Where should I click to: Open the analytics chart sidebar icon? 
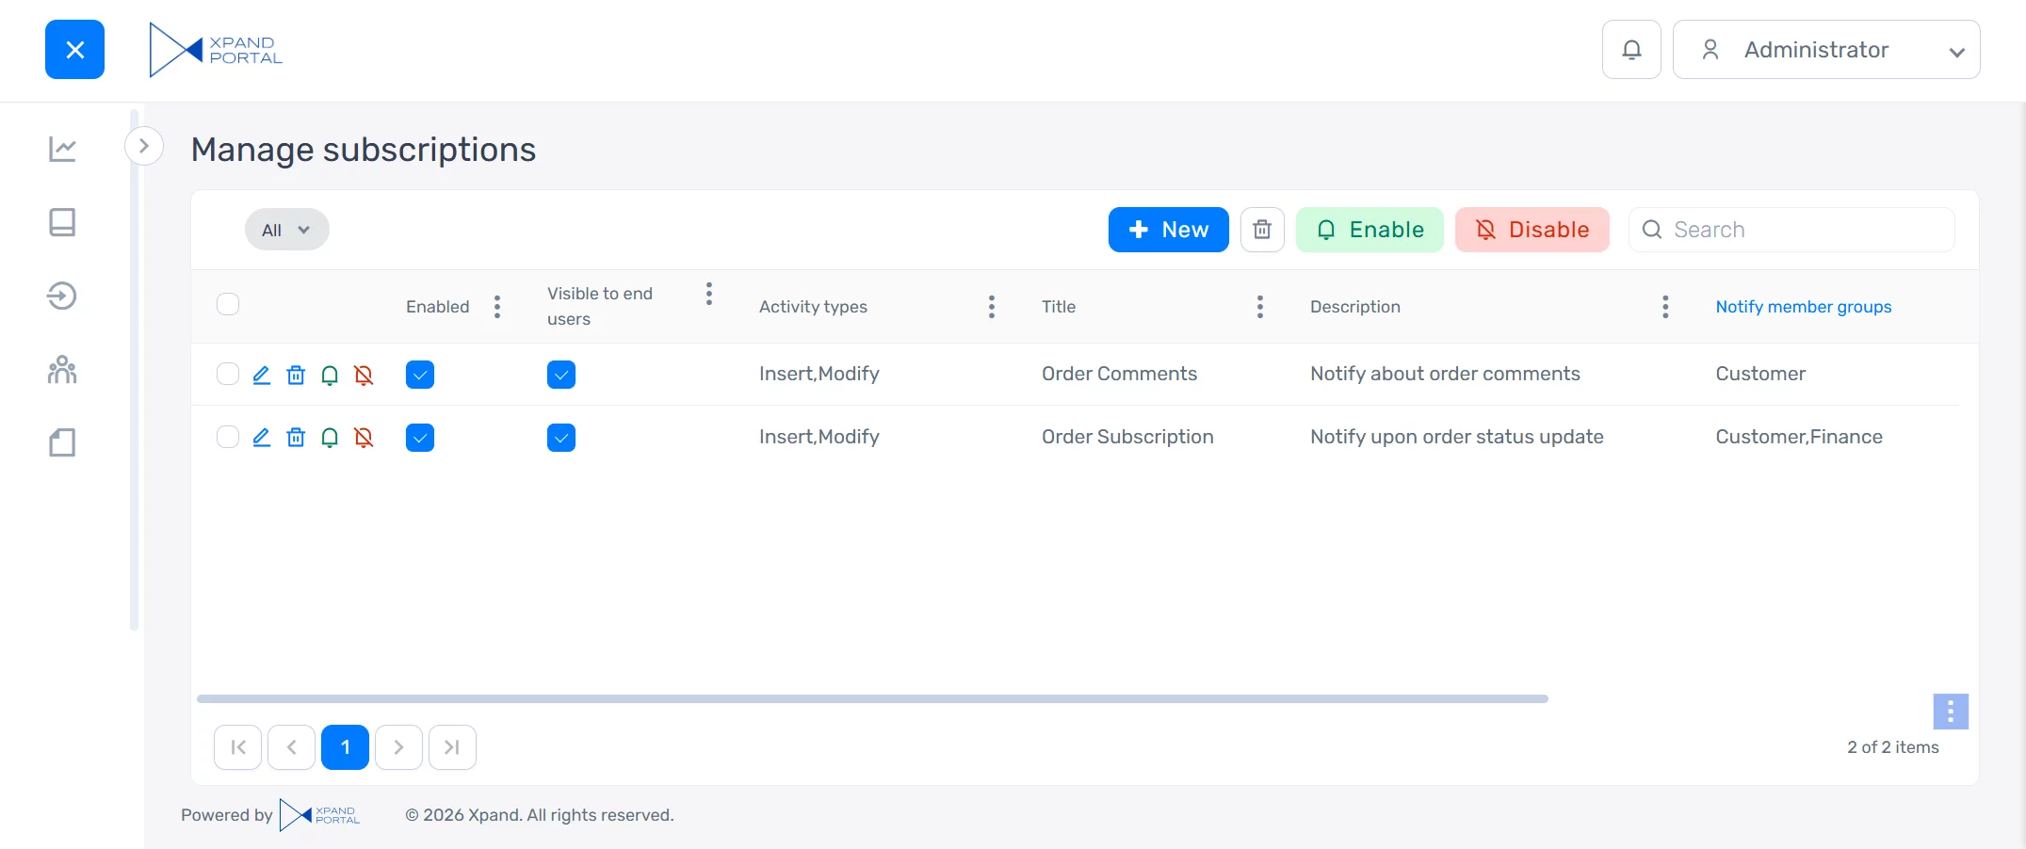[x=62, y=149]
